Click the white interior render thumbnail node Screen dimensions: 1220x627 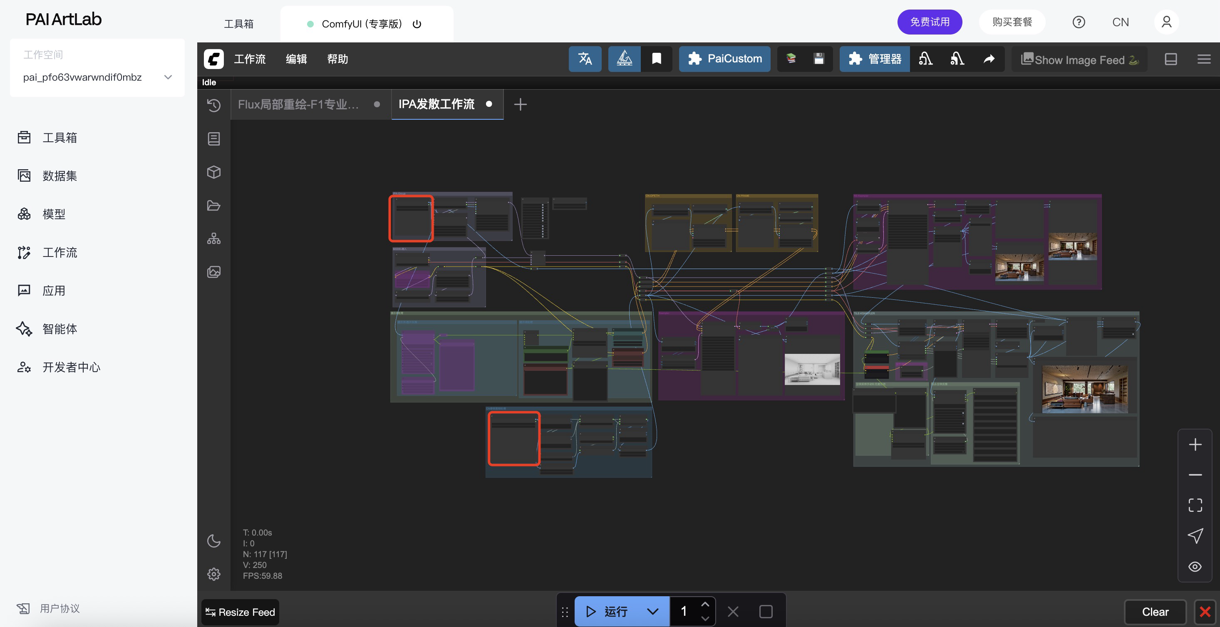click(x=812, y=369)
